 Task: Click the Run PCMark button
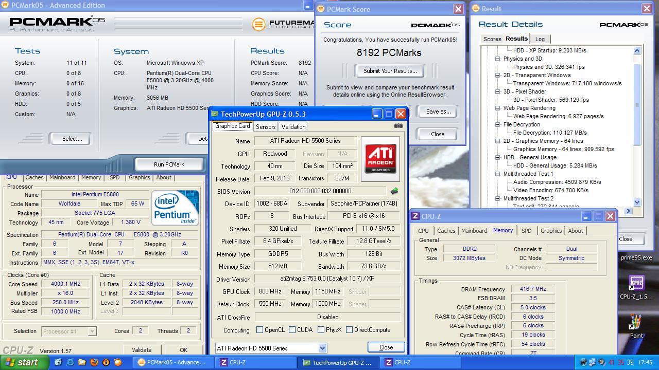[169, 164]
